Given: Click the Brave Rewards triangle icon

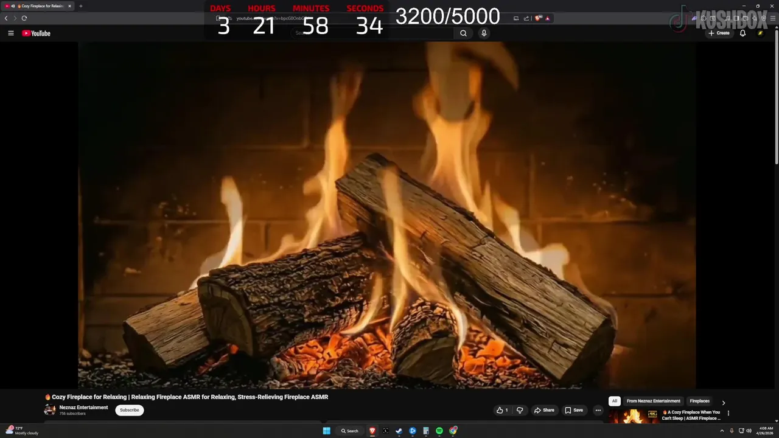Looking at the screenshot, I should pos(547,18).
